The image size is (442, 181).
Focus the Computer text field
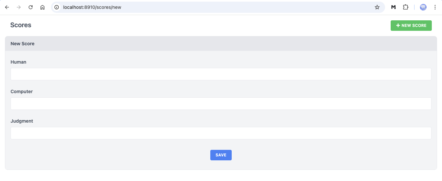[221, 104]
